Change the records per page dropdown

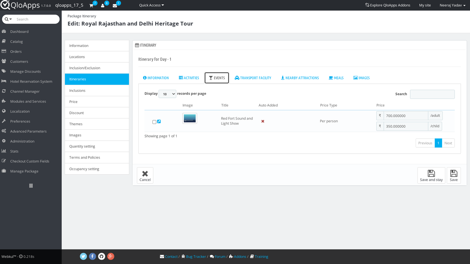pos(167,94)
